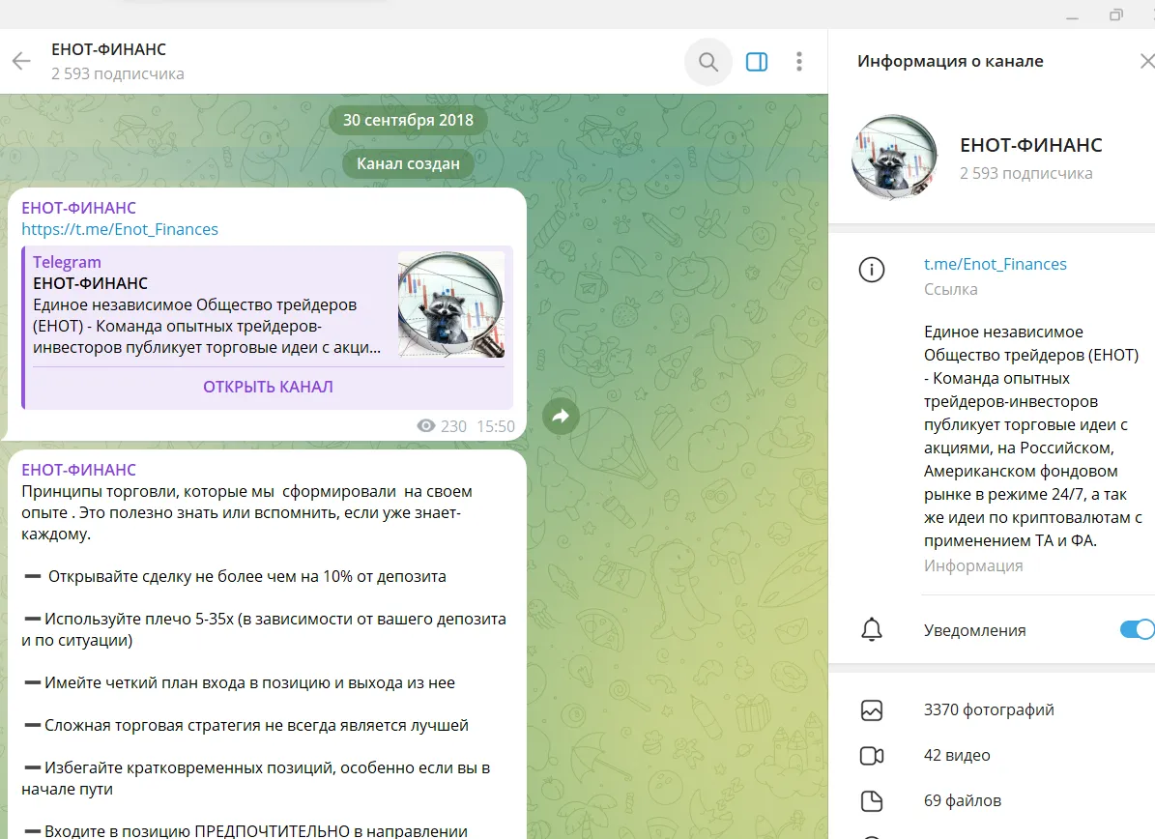The height and width of the screenshot is (839, 1155).
Task: Open the 42 видео section
Action: [957, 755]
